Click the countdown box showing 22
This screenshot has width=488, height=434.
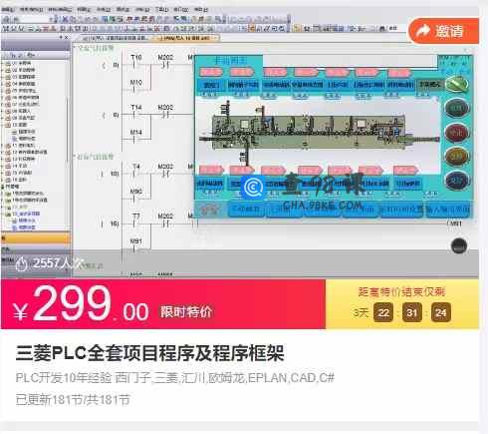383,312
